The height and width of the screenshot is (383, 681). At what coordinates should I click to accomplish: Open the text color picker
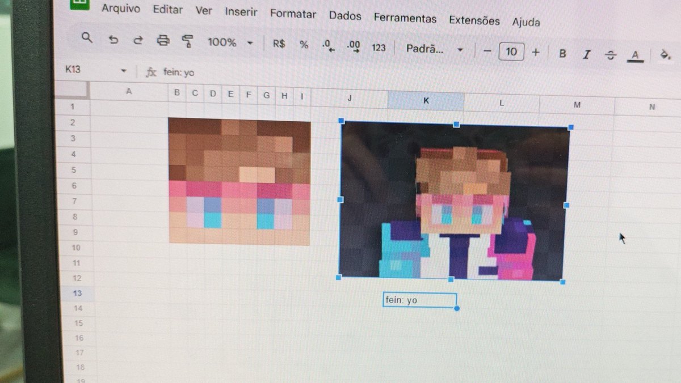click(635, 56)
